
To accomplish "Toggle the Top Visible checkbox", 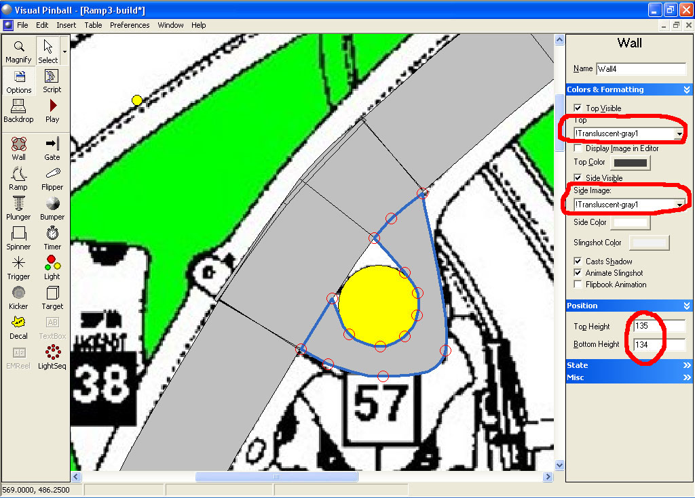I will pos(578,108).
